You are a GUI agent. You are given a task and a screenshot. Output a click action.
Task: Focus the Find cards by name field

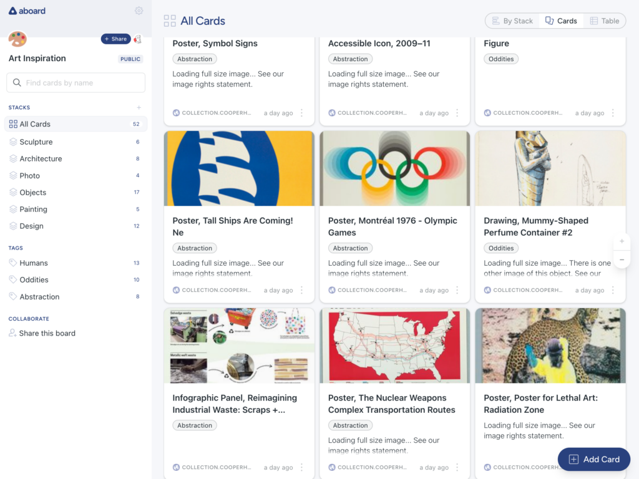76,83
